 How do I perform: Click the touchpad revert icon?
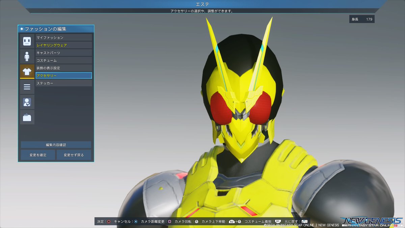click(304, 222)
